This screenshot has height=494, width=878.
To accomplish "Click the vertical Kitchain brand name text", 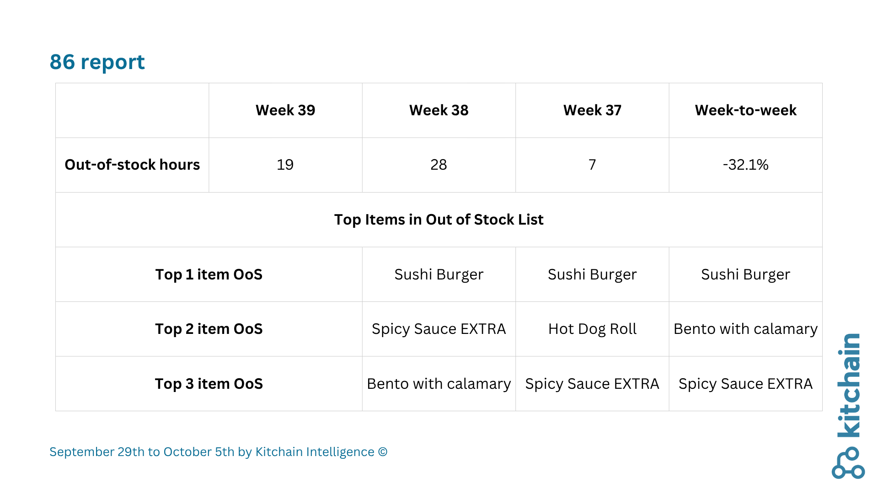I will click(849, 385).
